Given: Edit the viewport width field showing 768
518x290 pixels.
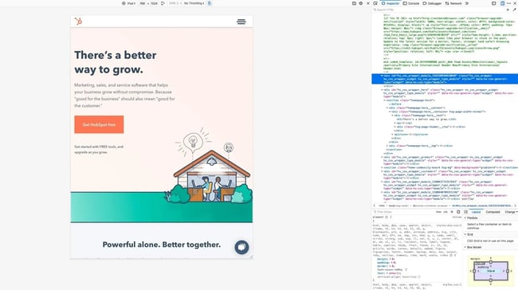Looking at the screenshot, I should pos(142,3).
